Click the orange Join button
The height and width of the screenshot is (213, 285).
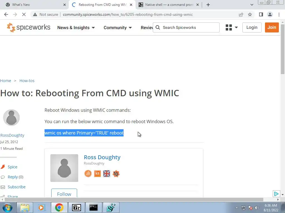coord(272,27)
